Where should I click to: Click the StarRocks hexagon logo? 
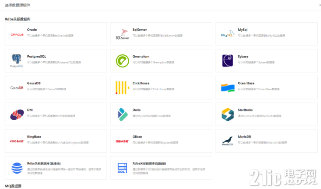pos(228,115)
